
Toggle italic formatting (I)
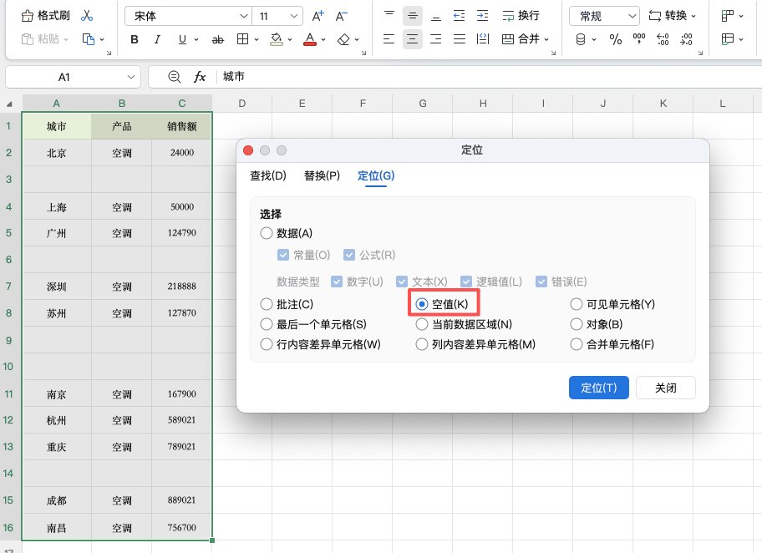click(157, 39)
